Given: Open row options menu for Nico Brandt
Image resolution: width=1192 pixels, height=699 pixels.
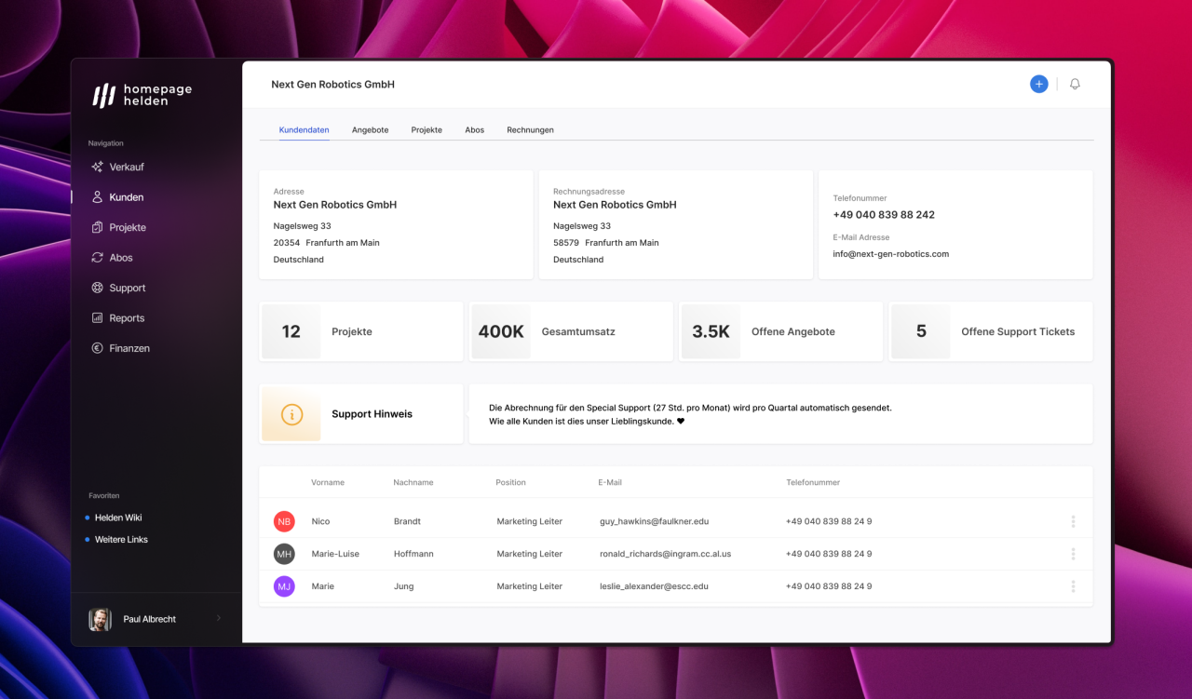Looking at the screenshot, I should (1073, 522).
